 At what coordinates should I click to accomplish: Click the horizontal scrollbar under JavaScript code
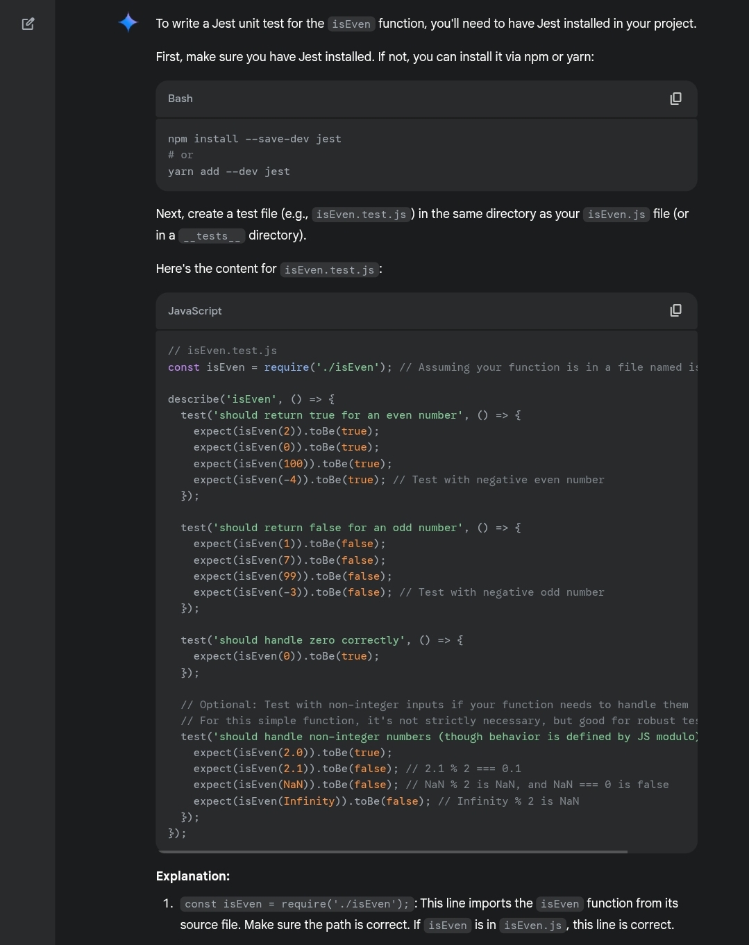point(392,851)
